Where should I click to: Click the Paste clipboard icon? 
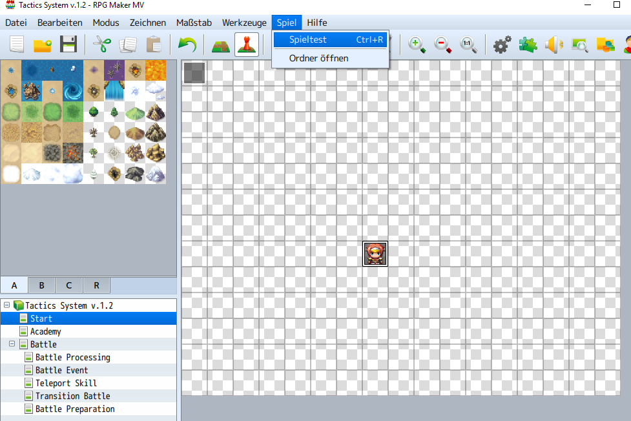[x=154, y=45]
